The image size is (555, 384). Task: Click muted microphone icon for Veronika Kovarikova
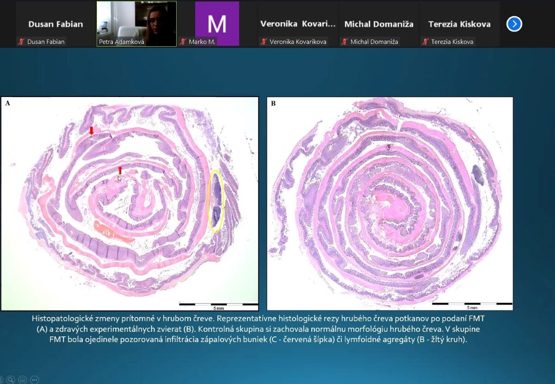pos(264,42)
